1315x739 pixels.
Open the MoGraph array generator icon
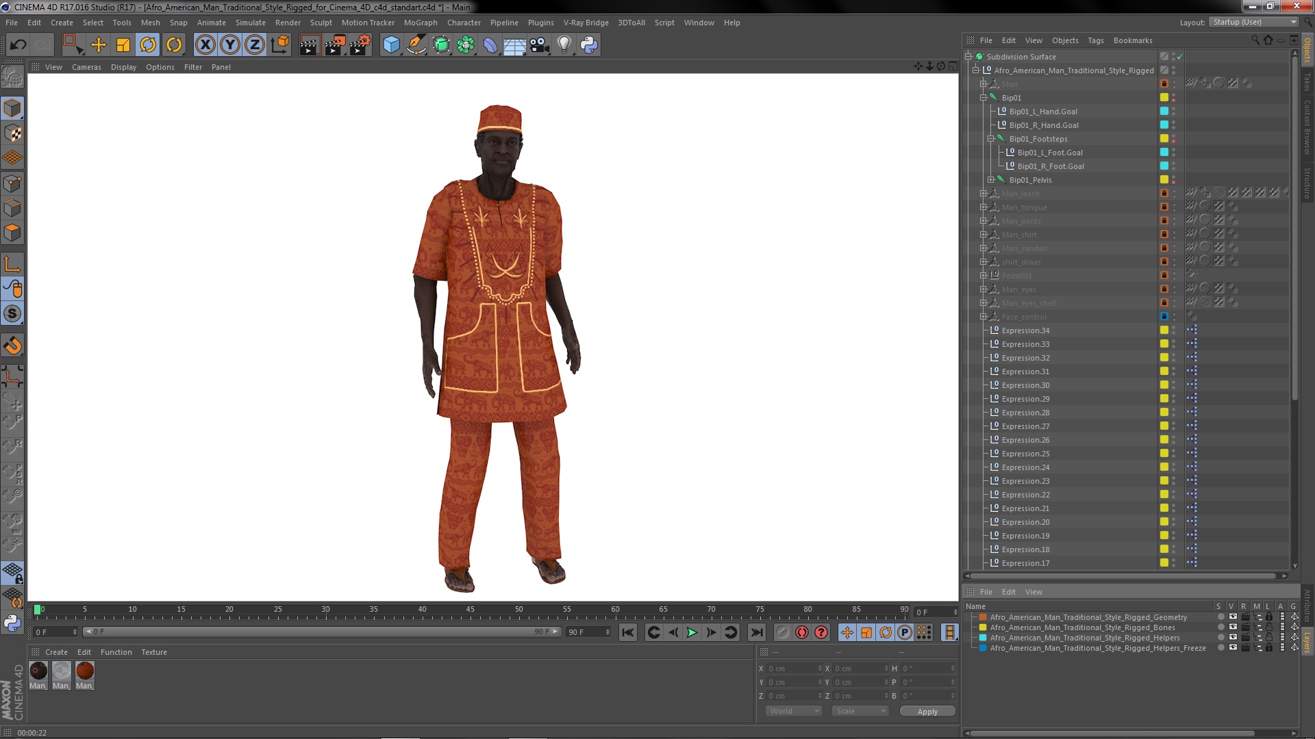coord(466,45)
